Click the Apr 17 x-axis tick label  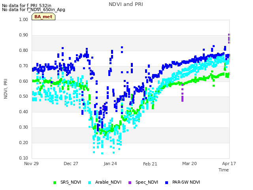click(229, 163)
